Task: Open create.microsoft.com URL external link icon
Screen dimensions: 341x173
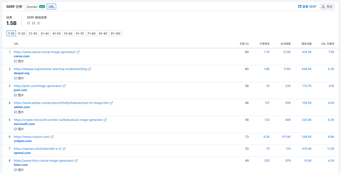Action: [x=105, y=120]
